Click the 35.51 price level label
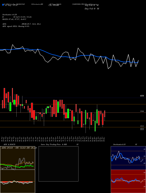The height and width of the screenshot is (193, 146). coord(142,126)
